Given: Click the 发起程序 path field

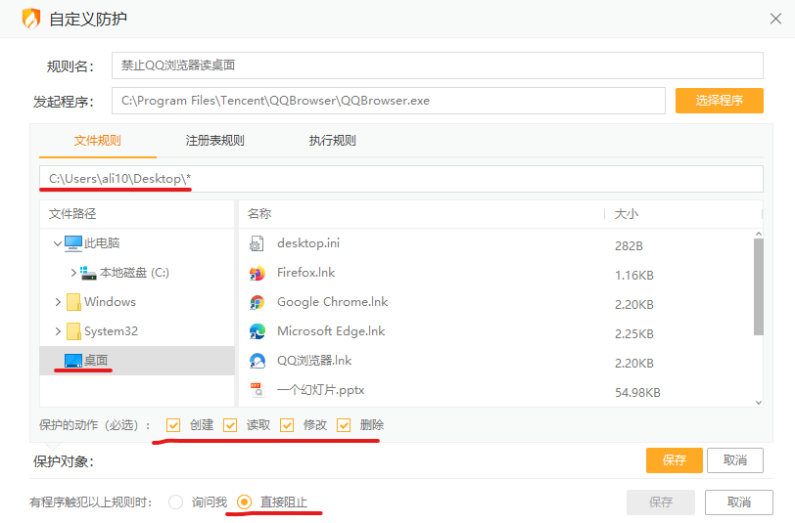Looking at the screenshot, I should (389, 101).
